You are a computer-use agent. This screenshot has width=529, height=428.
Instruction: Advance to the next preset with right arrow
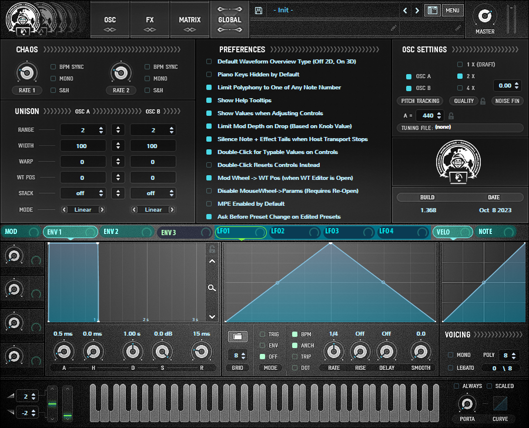(417, 11)
